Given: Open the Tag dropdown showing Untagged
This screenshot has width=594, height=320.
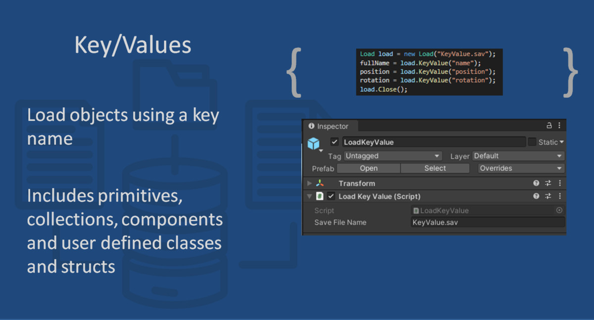Looking at the screenshot, I should point(393,156).
